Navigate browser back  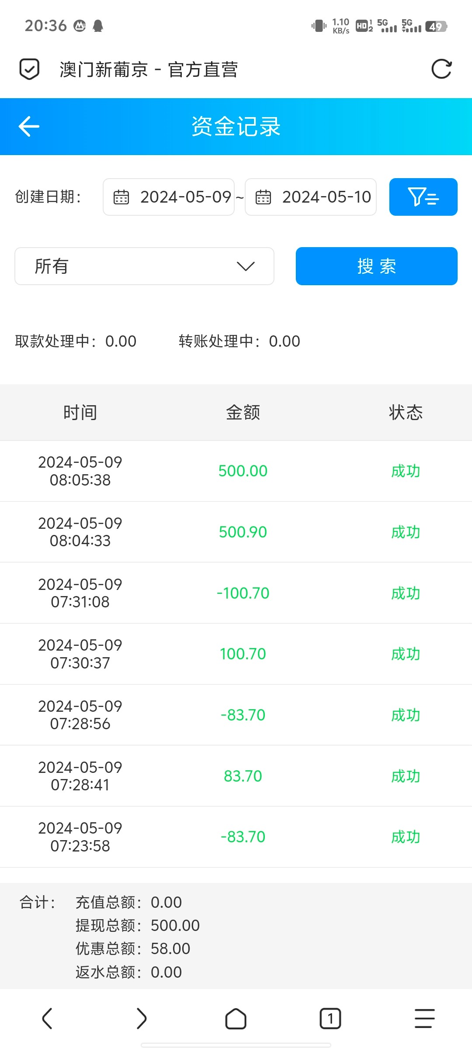tap(47, 1019)
